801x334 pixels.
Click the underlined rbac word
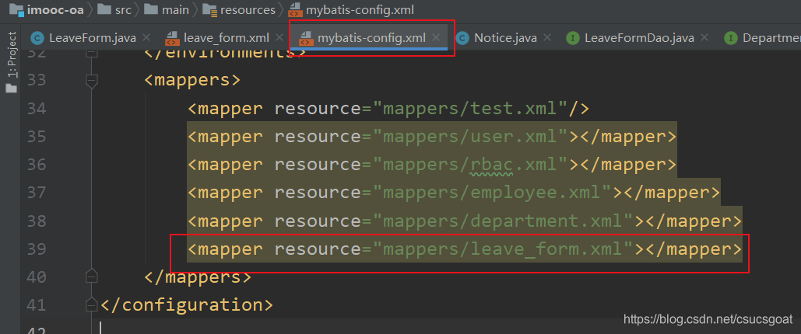(x=491, y=165)
